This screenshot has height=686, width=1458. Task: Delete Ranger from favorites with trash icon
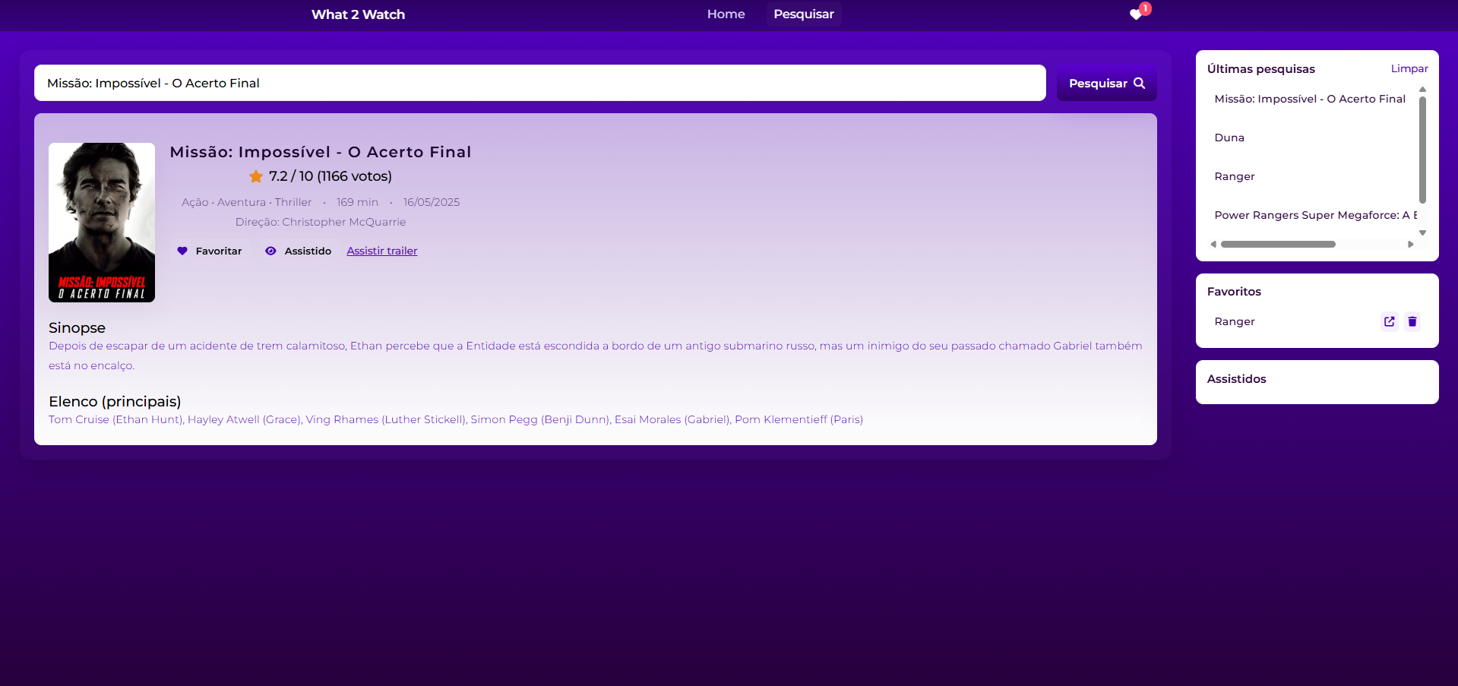click(x=1412, y=321)
